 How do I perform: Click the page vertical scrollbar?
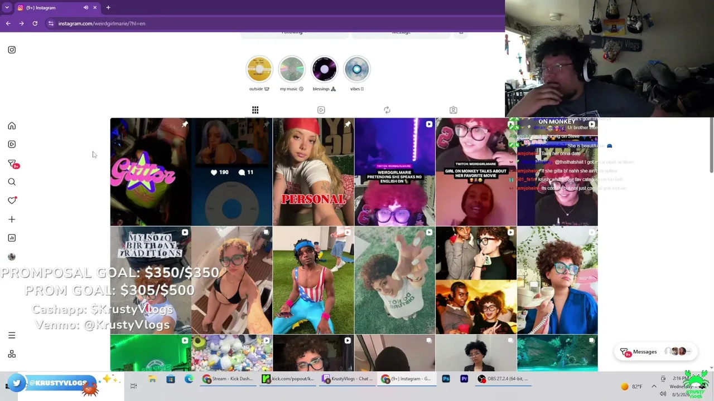click(x=712, y=242)
